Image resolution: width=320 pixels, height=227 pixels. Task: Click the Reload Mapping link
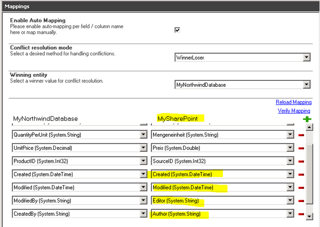click(293, 102)
